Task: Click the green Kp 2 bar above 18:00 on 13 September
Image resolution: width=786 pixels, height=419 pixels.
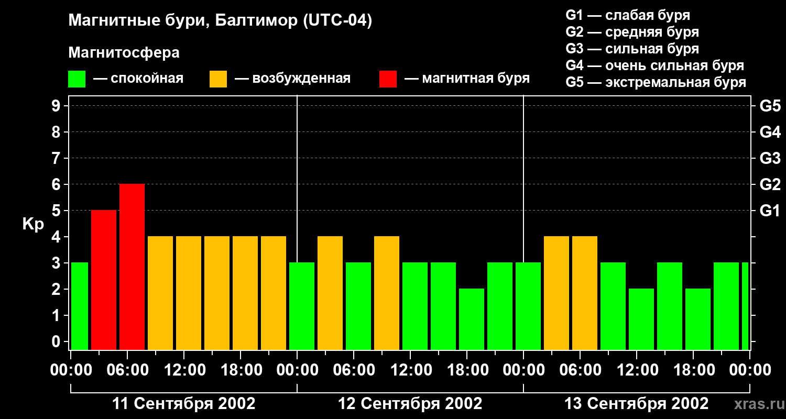Action: [698, 319]
